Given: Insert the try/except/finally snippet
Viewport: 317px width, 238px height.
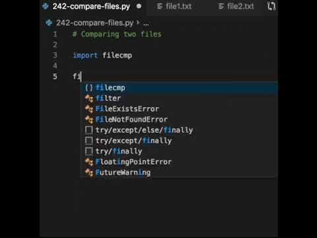Looking at the screenshot, I should (x=179, y=141).
